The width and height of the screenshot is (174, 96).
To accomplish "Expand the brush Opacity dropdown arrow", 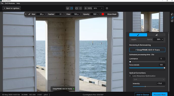I will tap(99, 14).
